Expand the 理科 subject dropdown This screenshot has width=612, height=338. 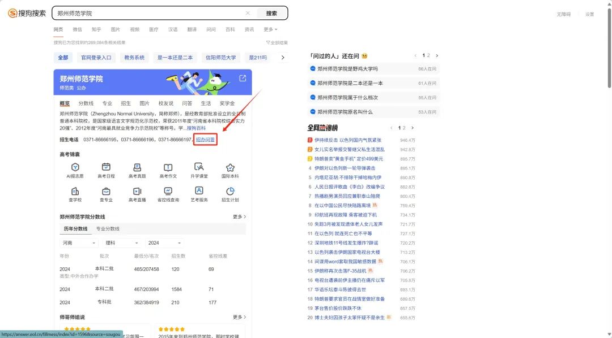121,242
